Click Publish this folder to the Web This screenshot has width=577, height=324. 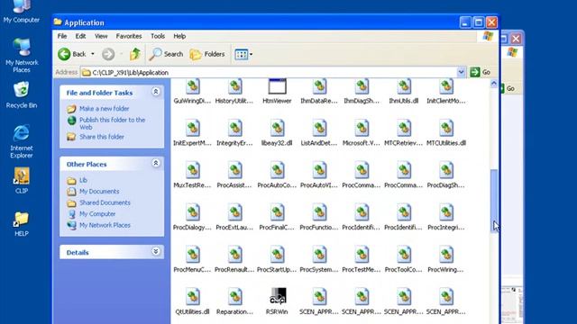[x=112, y=123]
